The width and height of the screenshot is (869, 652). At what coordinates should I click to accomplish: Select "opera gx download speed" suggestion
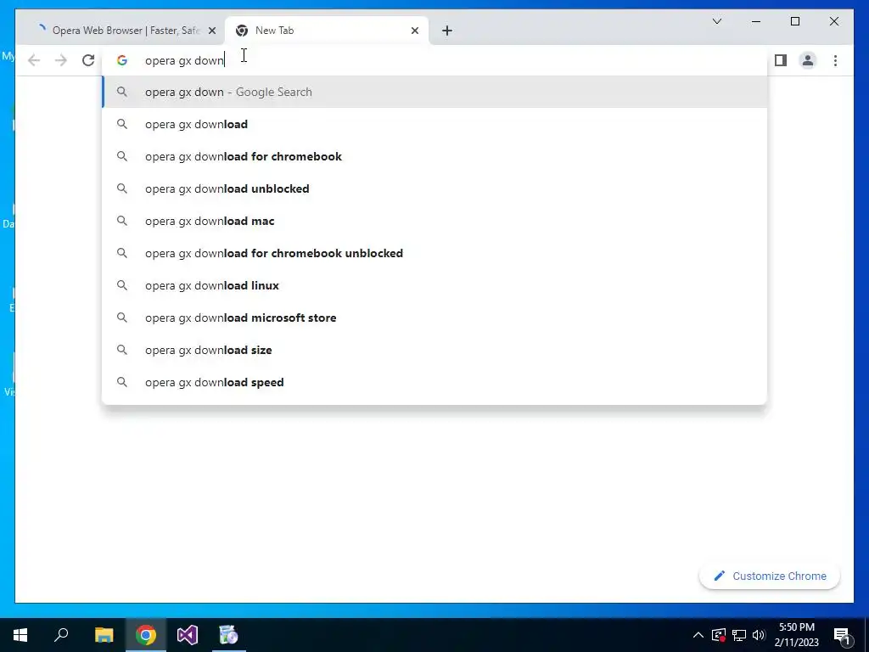coord(434,382)
